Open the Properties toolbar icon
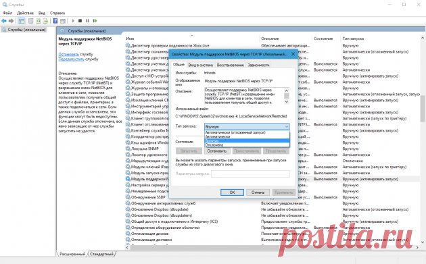The height and width of the screenshot is (264, 426). tap(30, 21)
